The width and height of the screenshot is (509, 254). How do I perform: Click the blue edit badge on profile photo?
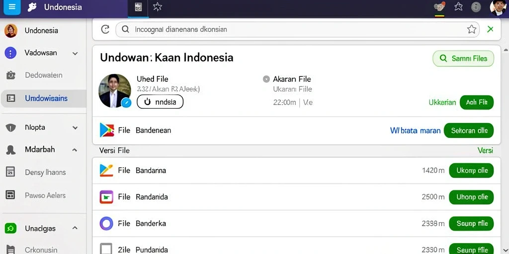tap(126, 103)
